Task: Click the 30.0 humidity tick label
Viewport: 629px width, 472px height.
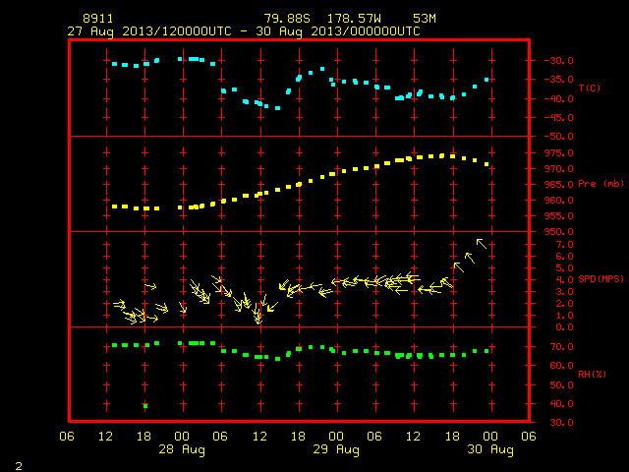Action: pos(561,423)
